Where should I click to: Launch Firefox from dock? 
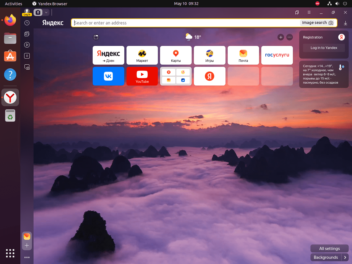click(x=10, y=20)
